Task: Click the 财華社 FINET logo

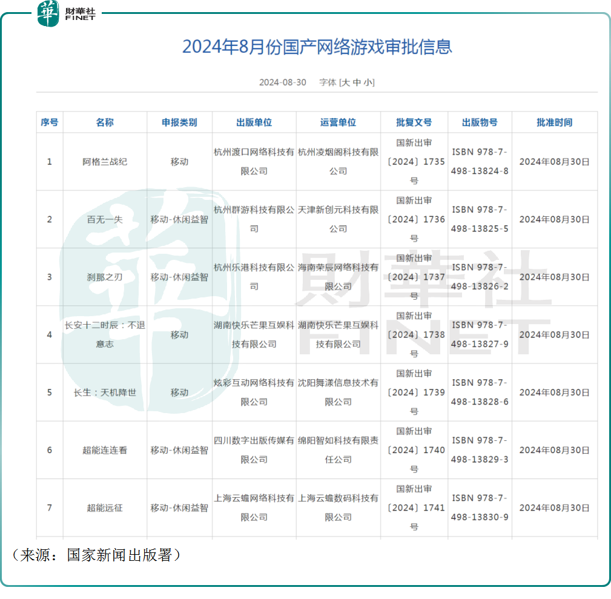Action: coord(66,14)
